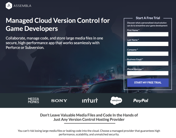Viewport: 176px width, 138px height.
Task: Click the Sony logo
Action: (59, 101)
